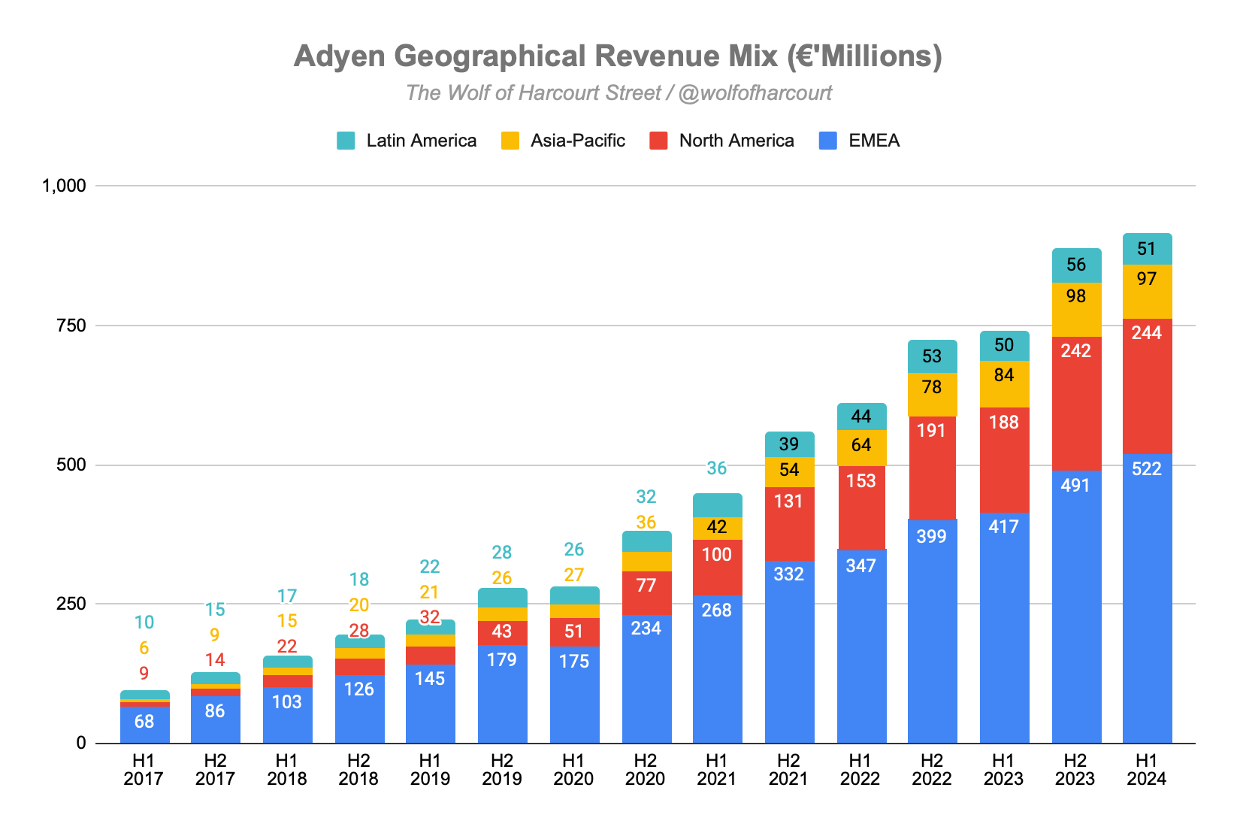Click the North America red legend swatch
Image resolution: width=1237 pixels, height=830 pixels.
click(659, 141)
